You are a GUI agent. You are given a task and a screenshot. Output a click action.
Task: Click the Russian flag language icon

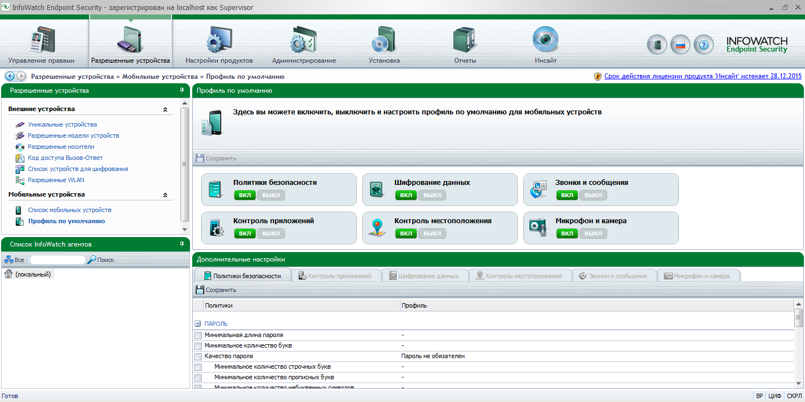click(x=680, y=45)
